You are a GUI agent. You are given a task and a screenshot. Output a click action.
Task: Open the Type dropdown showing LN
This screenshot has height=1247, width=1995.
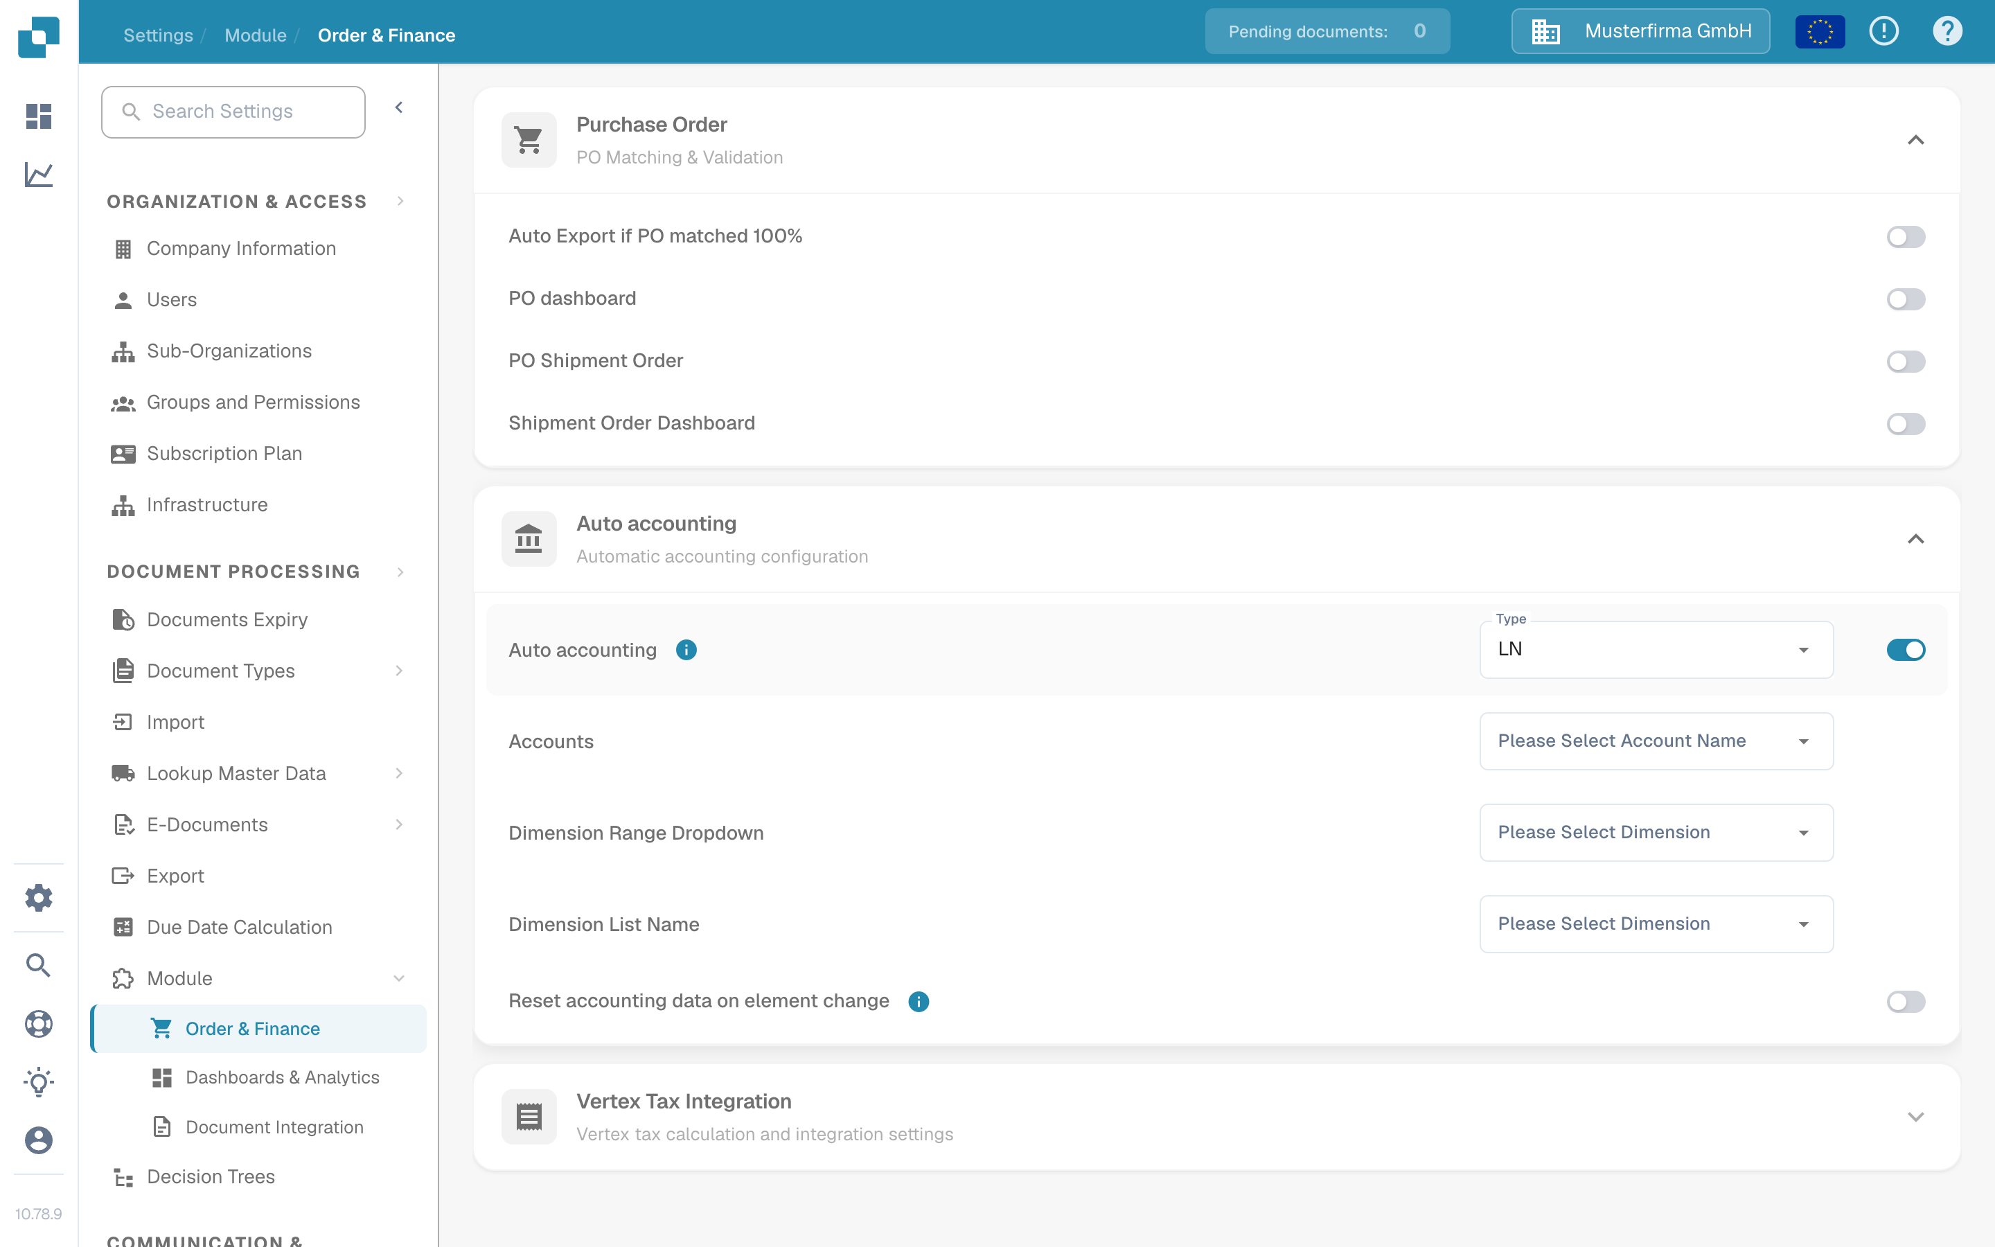(x=1656, y=650)
